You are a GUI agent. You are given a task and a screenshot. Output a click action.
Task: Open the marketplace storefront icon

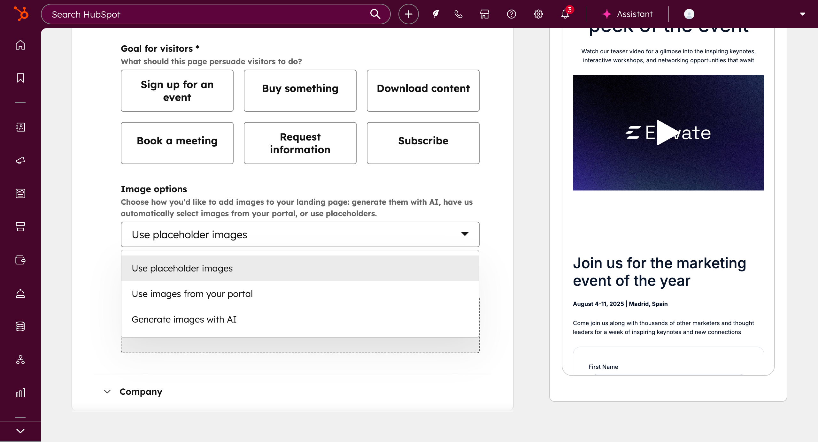pos(484,14)
